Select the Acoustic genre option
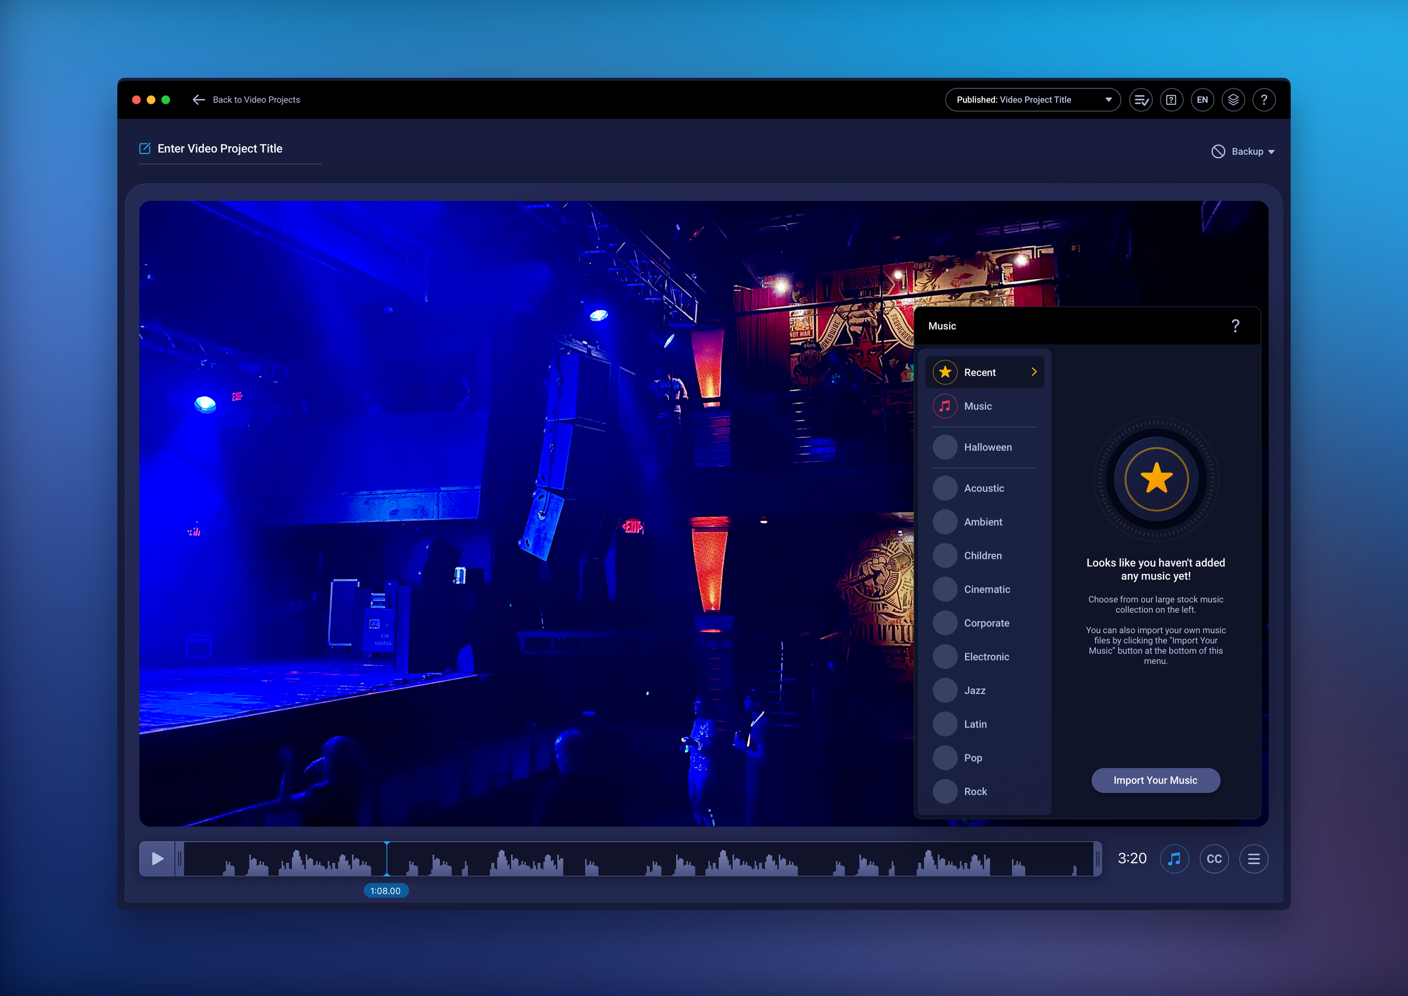1408x996 pixels. (984, 487)
